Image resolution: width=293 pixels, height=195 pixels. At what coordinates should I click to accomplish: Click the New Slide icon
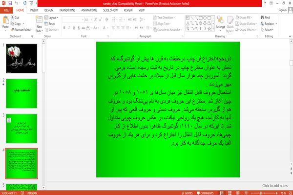(39, 20)
